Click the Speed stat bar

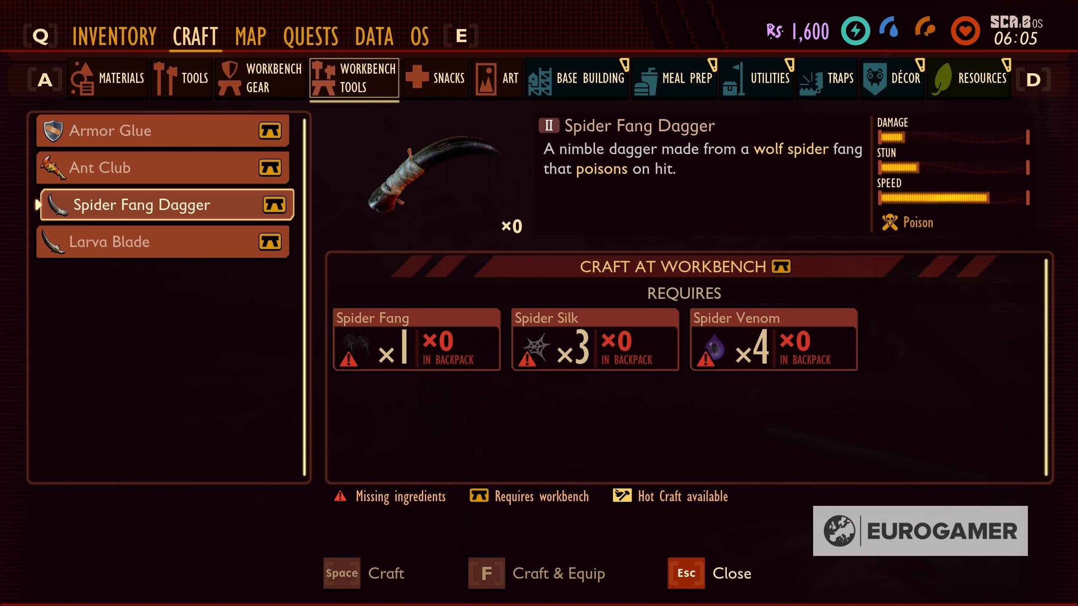(953, 198)
